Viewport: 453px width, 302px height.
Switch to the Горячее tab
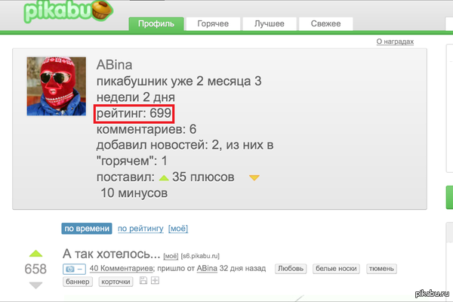tap(213, 24)
